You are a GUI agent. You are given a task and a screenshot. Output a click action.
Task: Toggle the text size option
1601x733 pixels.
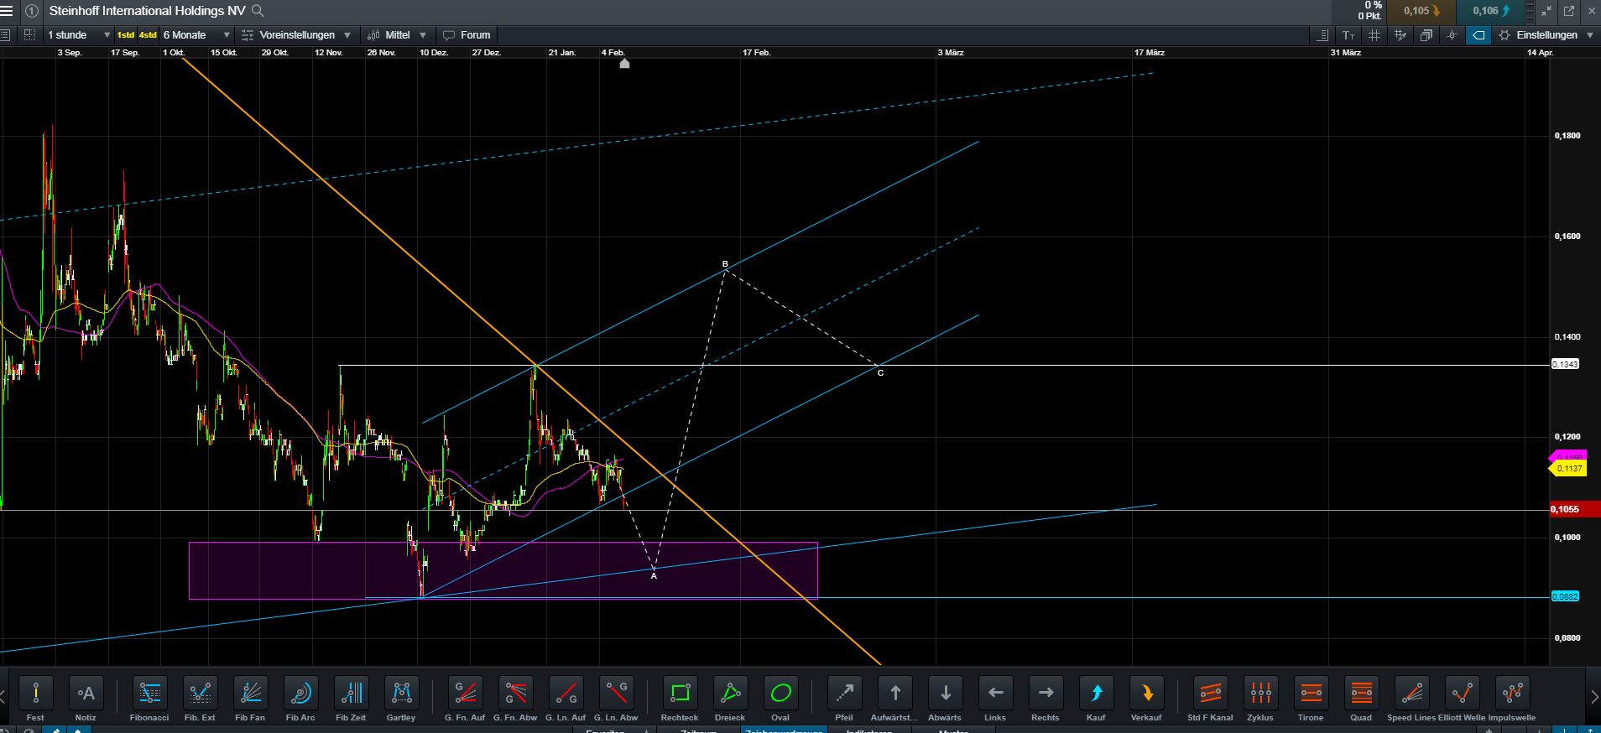pos(1348,35)
